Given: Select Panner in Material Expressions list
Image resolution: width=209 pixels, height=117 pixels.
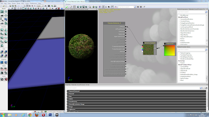Looking at the screenshot, I should [x=182, y=39].
